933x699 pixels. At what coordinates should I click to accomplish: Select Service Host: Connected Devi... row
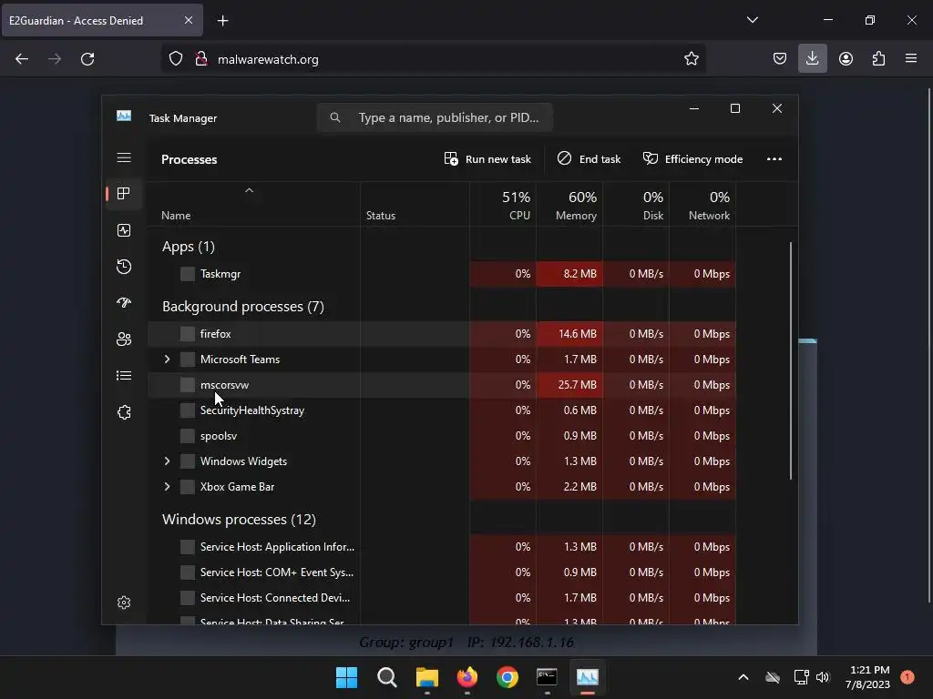click(x=442, y=599)
